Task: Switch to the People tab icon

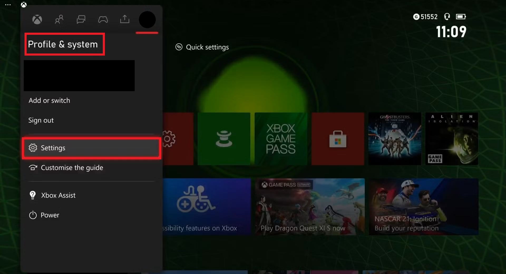Action: [x=59, y=19]
